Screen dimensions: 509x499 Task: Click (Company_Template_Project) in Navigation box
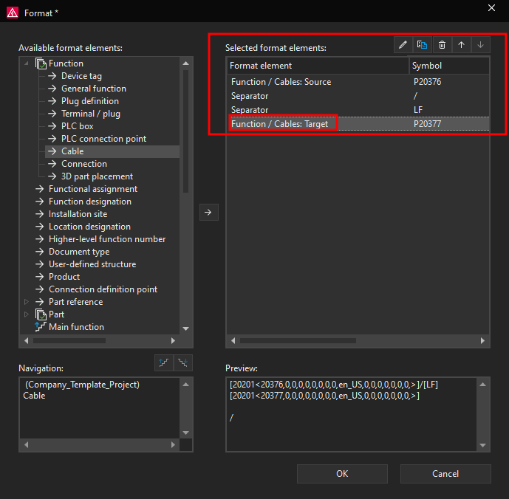tap(83, 385)
